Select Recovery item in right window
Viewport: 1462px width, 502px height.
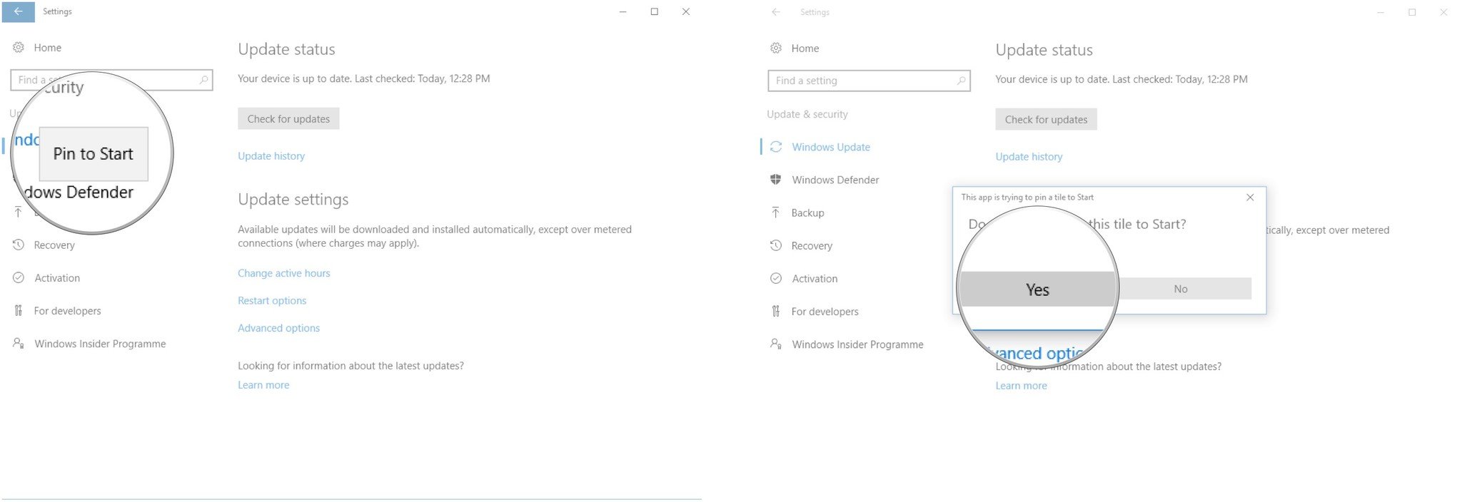tap(812, 246)
